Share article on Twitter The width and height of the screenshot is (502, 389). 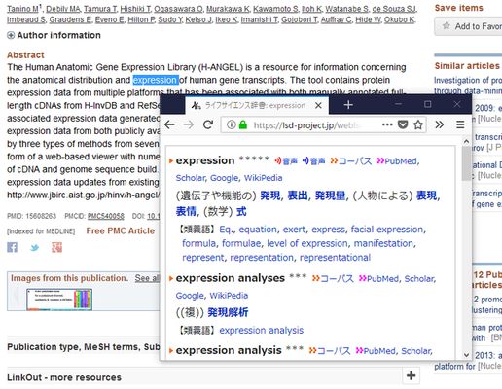[34, 248]
